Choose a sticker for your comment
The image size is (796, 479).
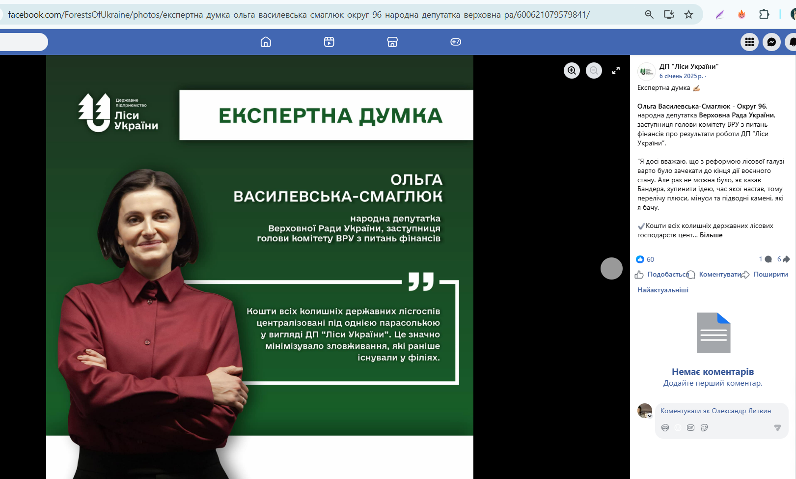click(x=705, y=427)
